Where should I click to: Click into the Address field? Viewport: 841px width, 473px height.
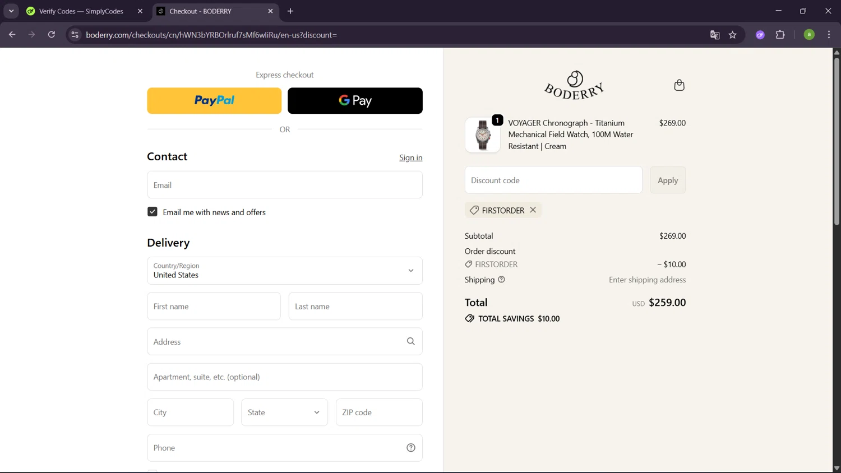[285, 341]
